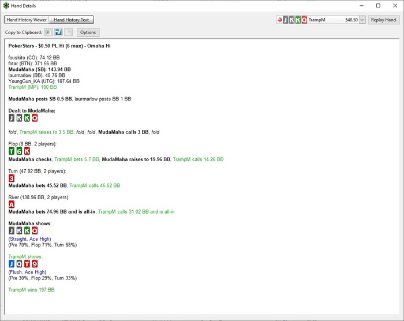Copy the hand using the blue forum-format icon
Screen dimensions: 404x321
pyautogui.click(x=58, y=32)
